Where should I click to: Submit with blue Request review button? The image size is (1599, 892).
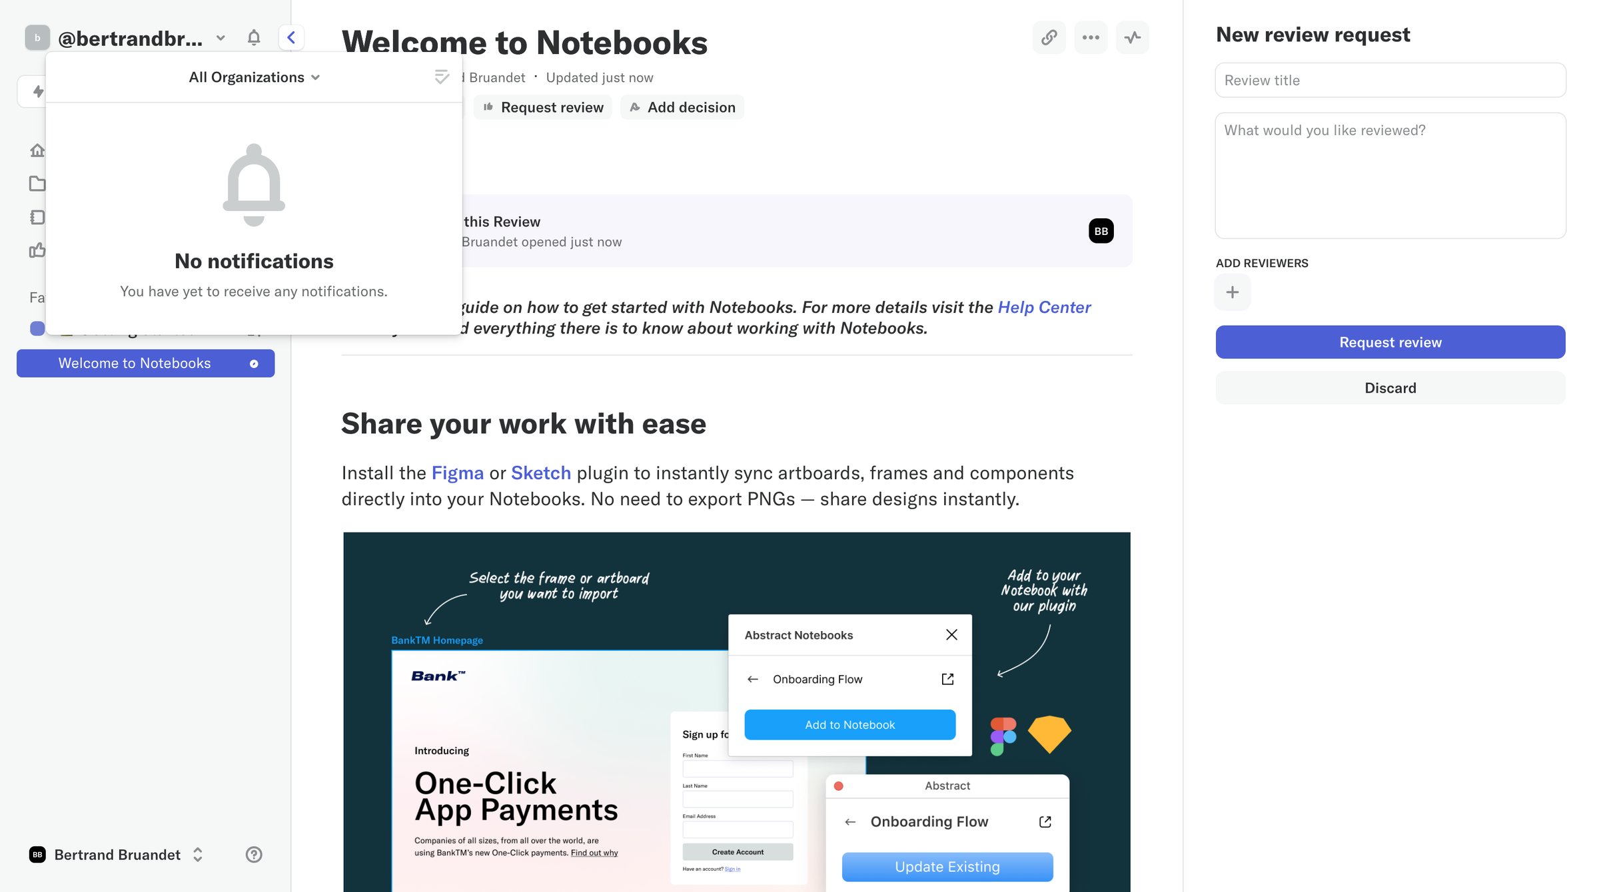[x=1390, y=342]
